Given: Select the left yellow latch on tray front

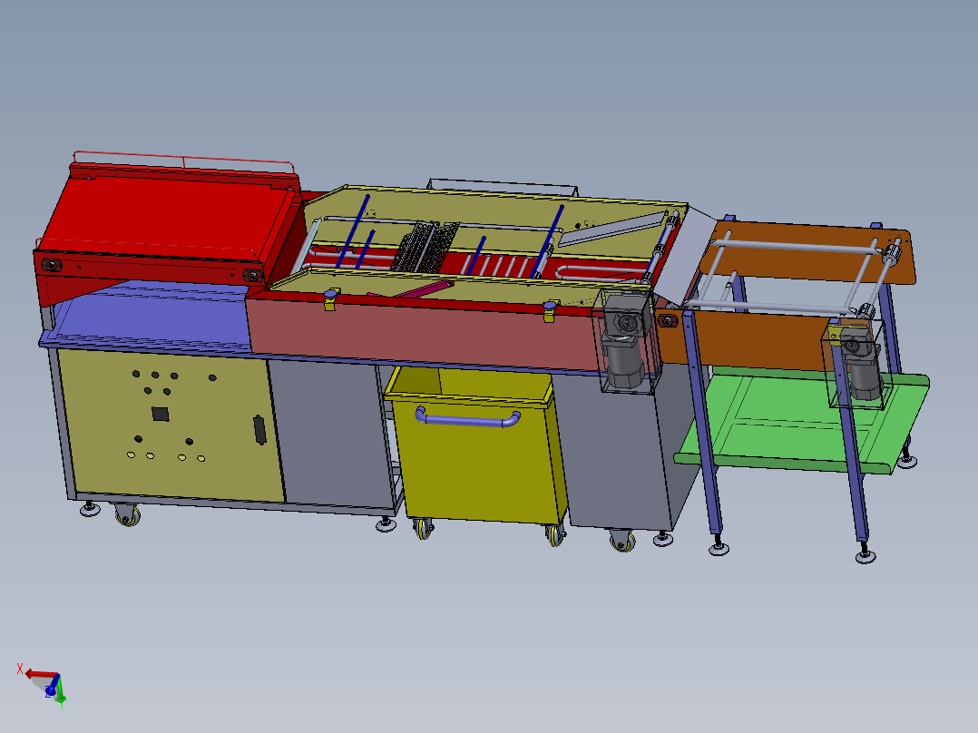Looking at the screenshot, I should (331, 298).
